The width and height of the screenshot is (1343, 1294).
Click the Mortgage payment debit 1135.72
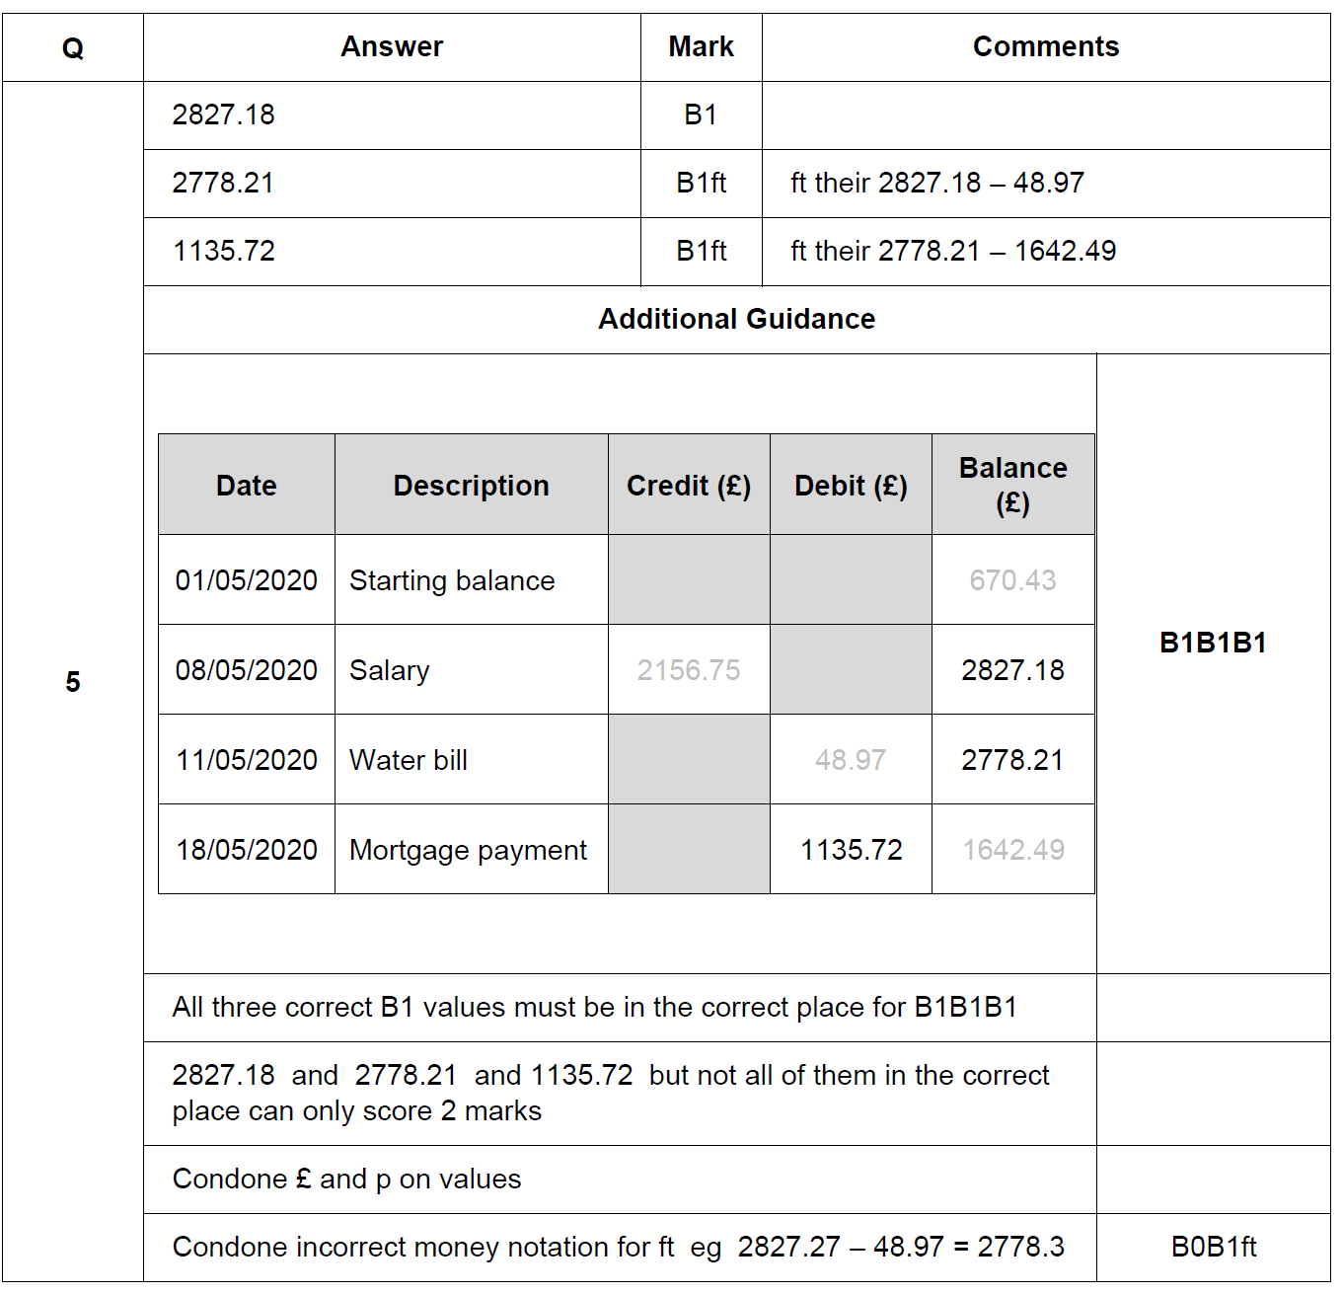pyautogui.click(x=851, y=850)
